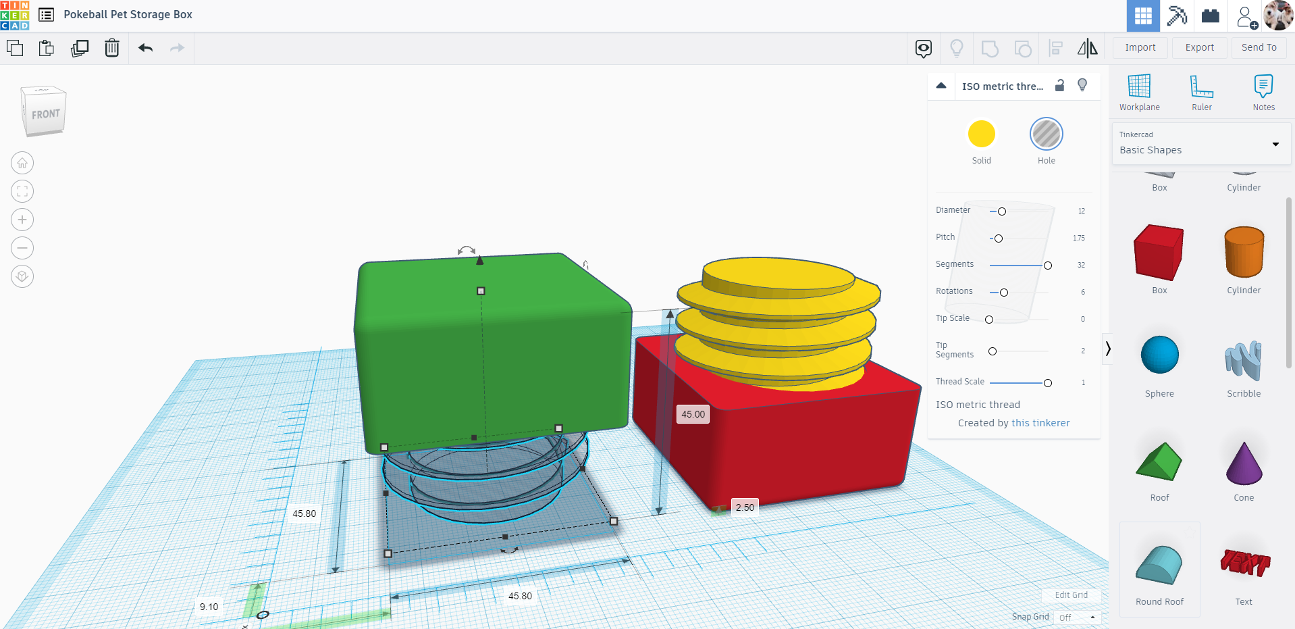The width and height of the screenshot is (1295, 629).
Task: Select the Mirror tool in the toolbar
Action: pyautogui.click(x=1087, y=48)
